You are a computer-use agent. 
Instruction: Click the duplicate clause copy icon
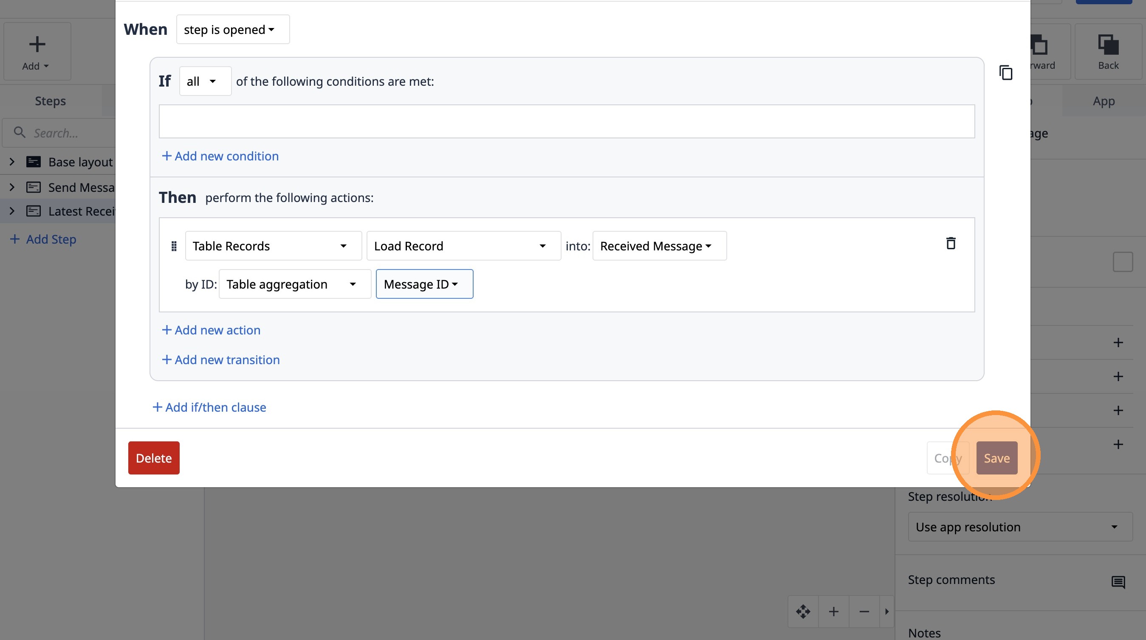[1005, 73]
